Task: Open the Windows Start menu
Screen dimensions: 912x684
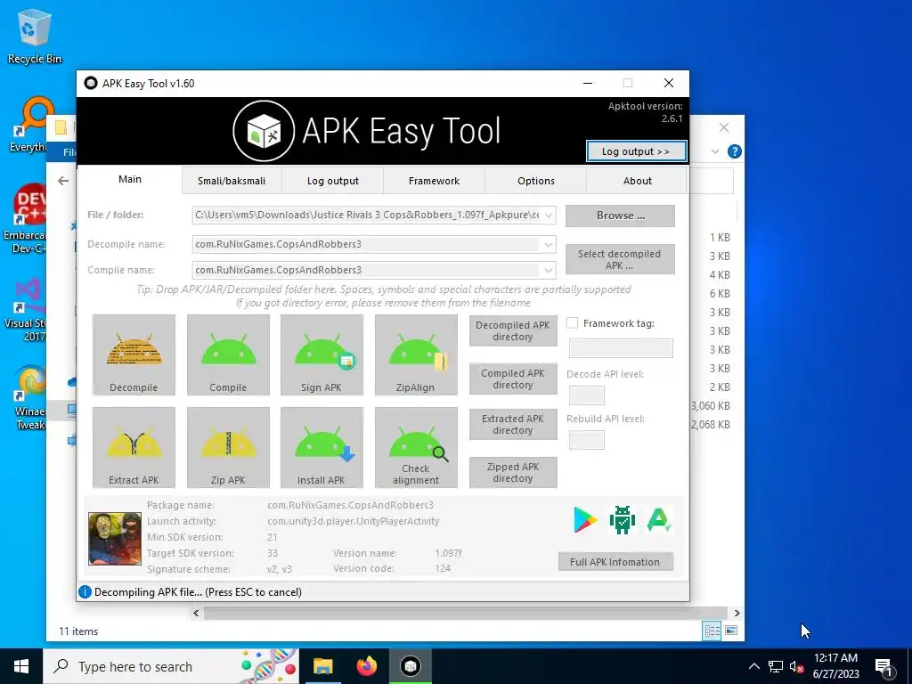Action: click(x=21, y=666)
